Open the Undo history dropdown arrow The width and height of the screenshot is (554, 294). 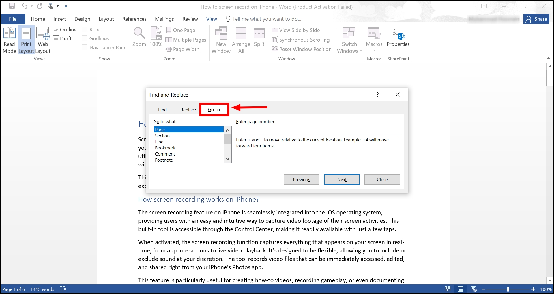[31, 6]
